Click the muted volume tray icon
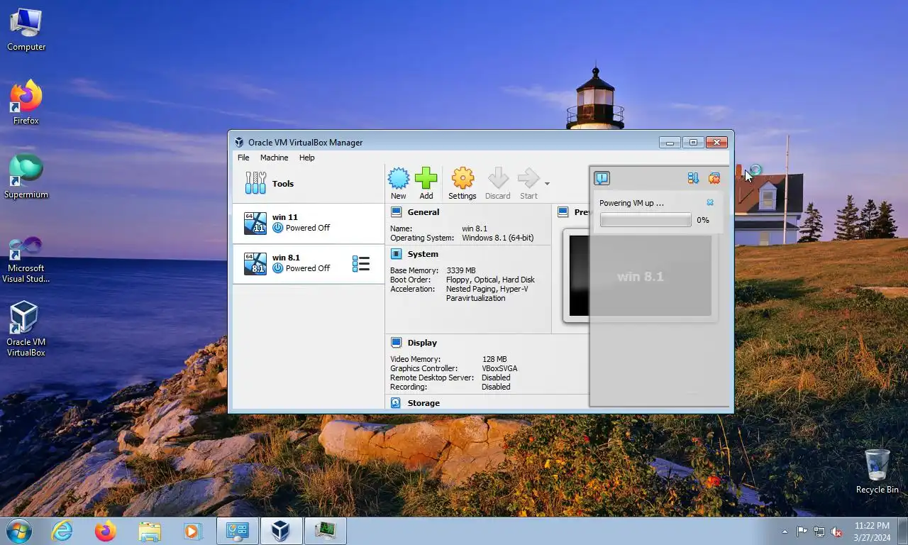The height and width of the screenshot is (545, 908). 836,532
